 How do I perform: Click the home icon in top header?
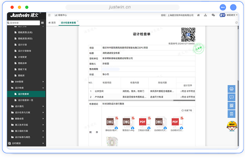click(x=198, y=15)
